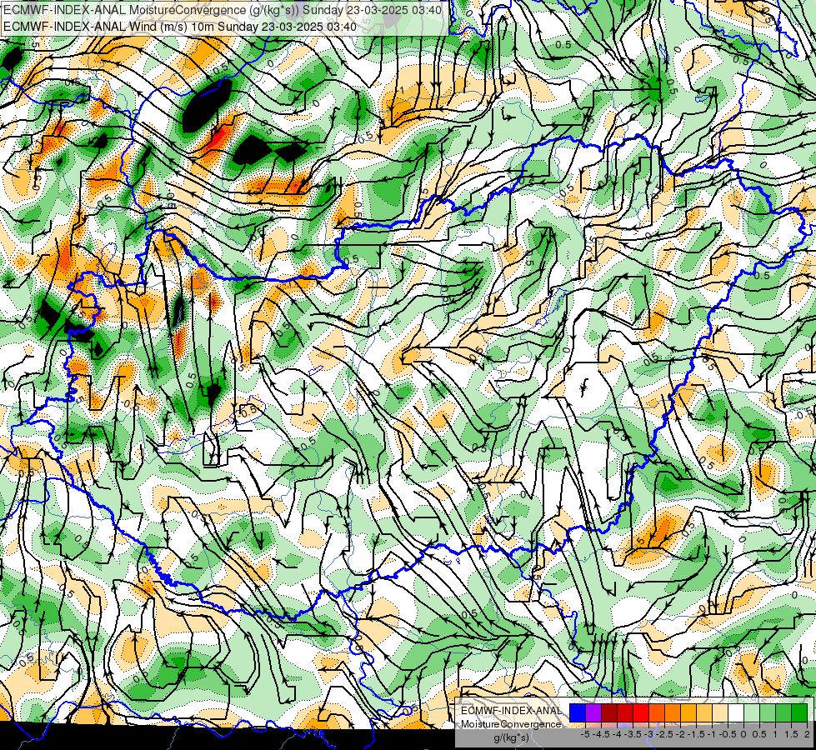Click the -2.5 tick label on color scale

(664, 734)
